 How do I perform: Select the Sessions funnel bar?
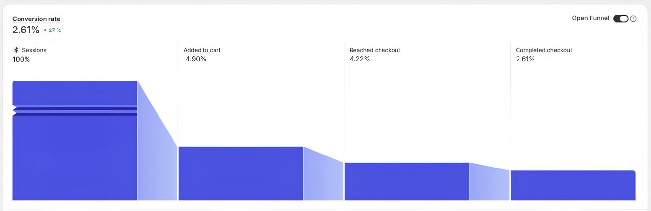coord(75,141)
